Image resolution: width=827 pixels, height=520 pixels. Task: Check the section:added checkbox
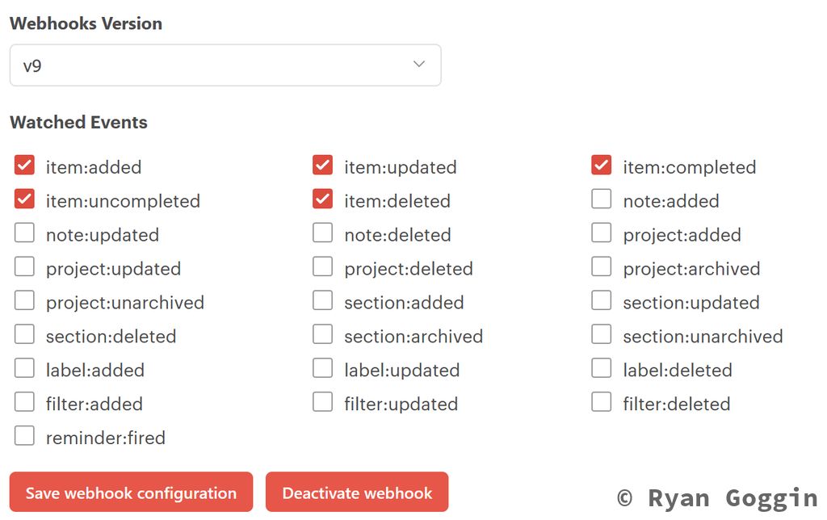pos(323,301)
